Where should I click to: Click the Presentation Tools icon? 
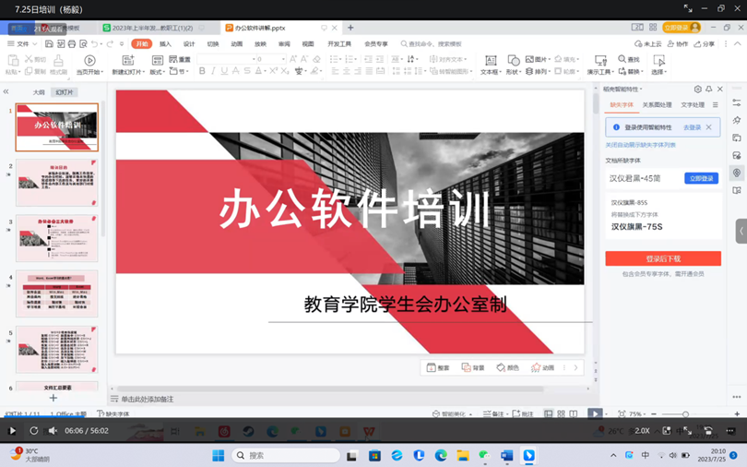click(600, 61)
